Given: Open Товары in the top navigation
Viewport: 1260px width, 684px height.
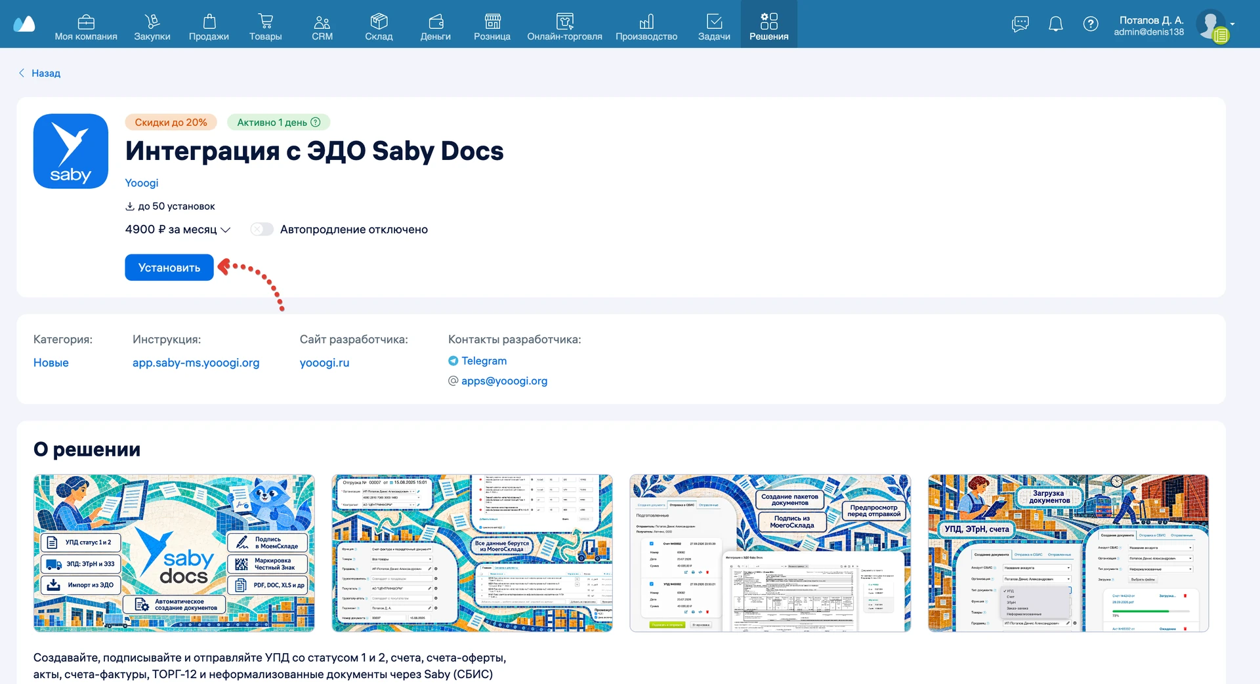Looking at the screenshot, I should 266,27.
